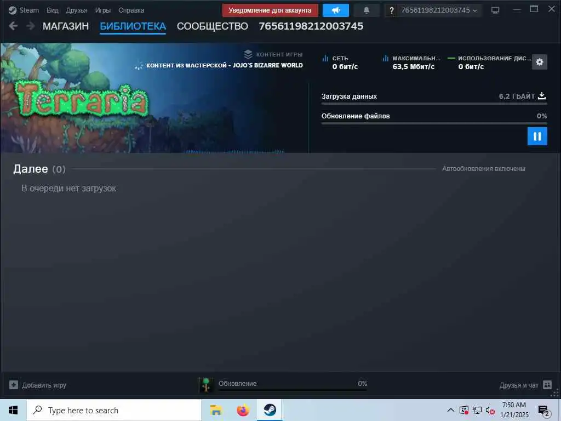
Task: Open notifications bell icon
Action: click(367, 10)
